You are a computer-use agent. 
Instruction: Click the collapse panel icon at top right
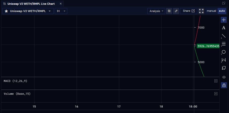pyautogui.click(x=224, y=3)
